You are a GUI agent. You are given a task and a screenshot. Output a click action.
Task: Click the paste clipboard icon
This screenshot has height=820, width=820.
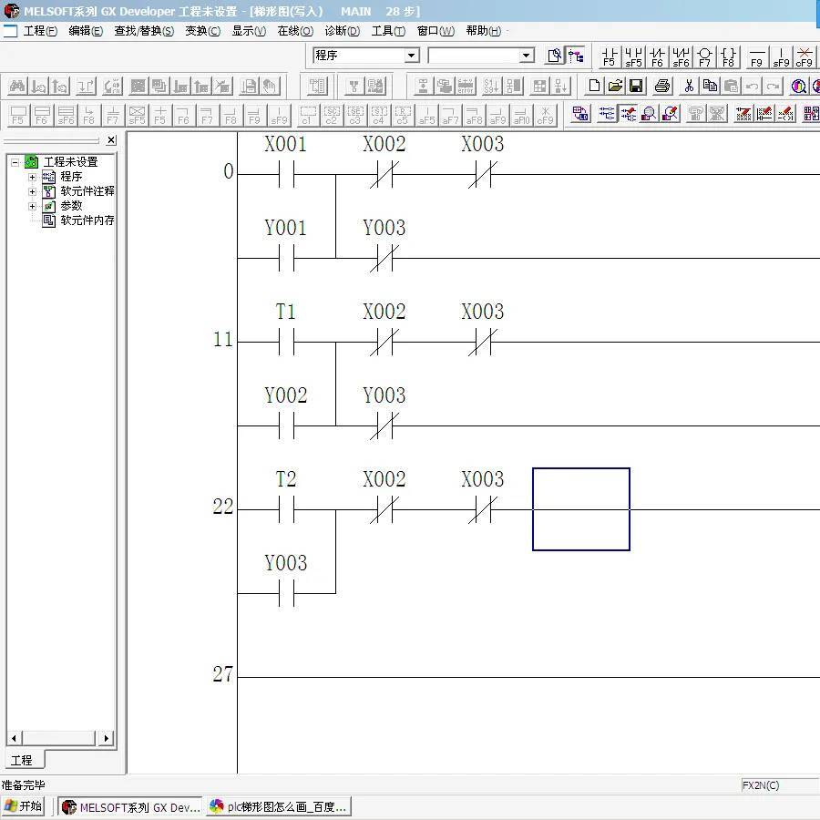pyautogui.click(x=731, y=86)
